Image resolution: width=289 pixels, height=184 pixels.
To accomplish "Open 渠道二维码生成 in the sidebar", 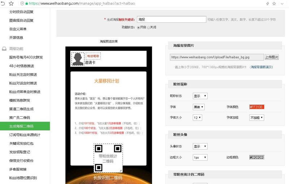I will point(21,109).
